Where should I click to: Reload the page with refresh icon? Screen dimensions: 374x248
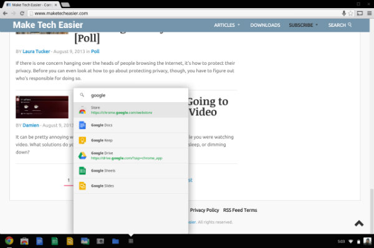[x=22, y=13]
